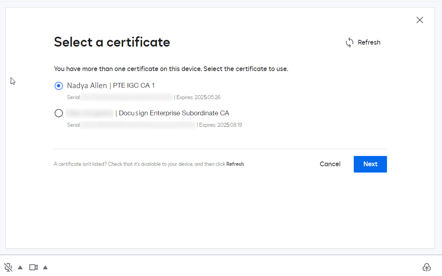The image size is (442, 276).
Task: Click the Next button
Action: tap(370, 164)
